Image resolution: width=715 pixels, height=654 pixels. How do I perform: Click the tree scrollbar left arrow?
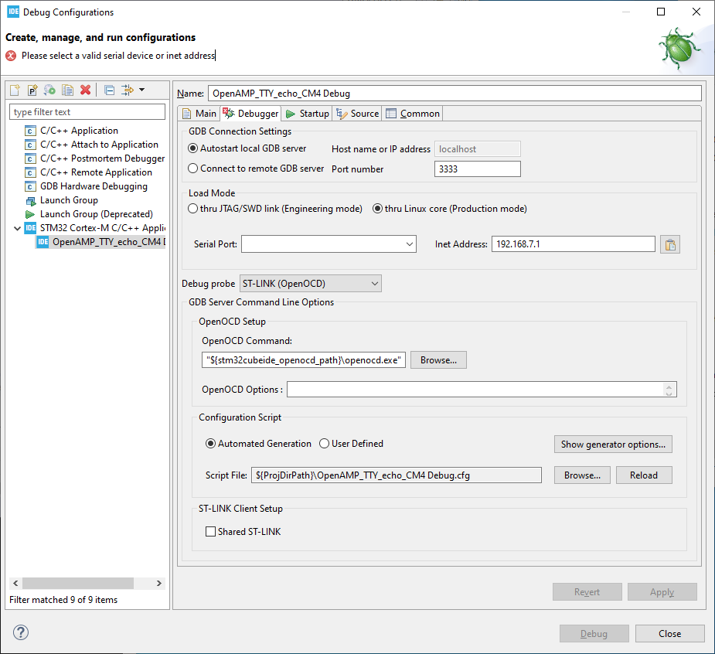point(15,584)
